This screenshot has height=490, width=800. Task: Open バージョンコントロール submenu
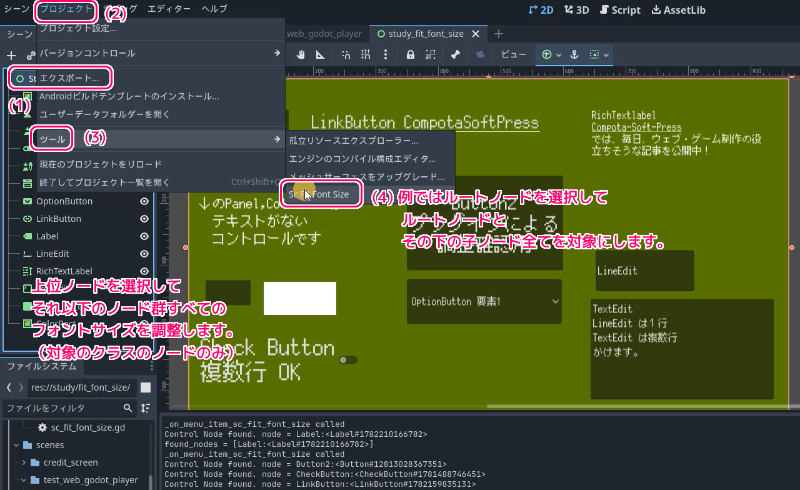click(161, 53)
